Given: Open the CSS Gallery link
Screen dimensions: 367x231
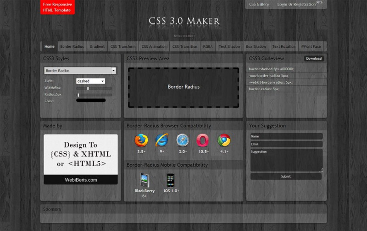Looking at the screenshot, I should click(259, 4).
